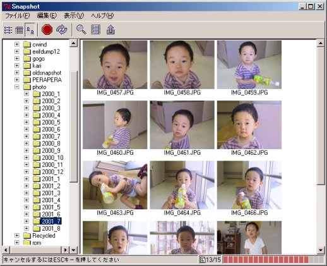This screenshot has width=327, height=266.
Task: Expand the PERAPERA folder node
Action: (17, 80)
